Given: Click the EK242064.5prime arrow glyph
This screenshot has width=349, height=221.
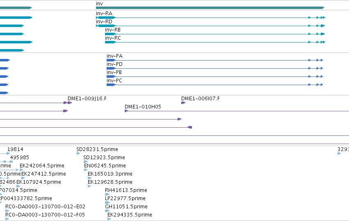Looking at the screenshot, I should (x=21, y=170).
